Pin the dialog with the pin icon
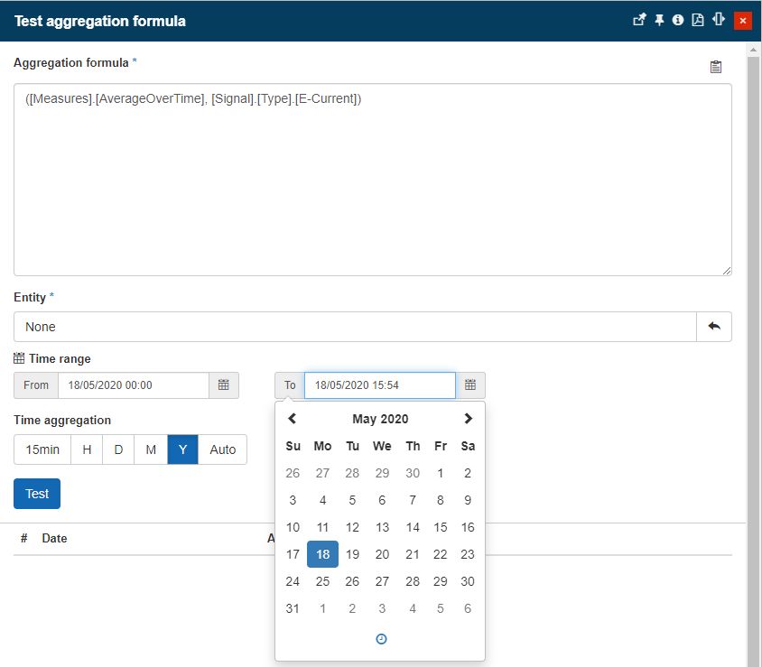This screenshot has height=667, width=762. (659, 20)
